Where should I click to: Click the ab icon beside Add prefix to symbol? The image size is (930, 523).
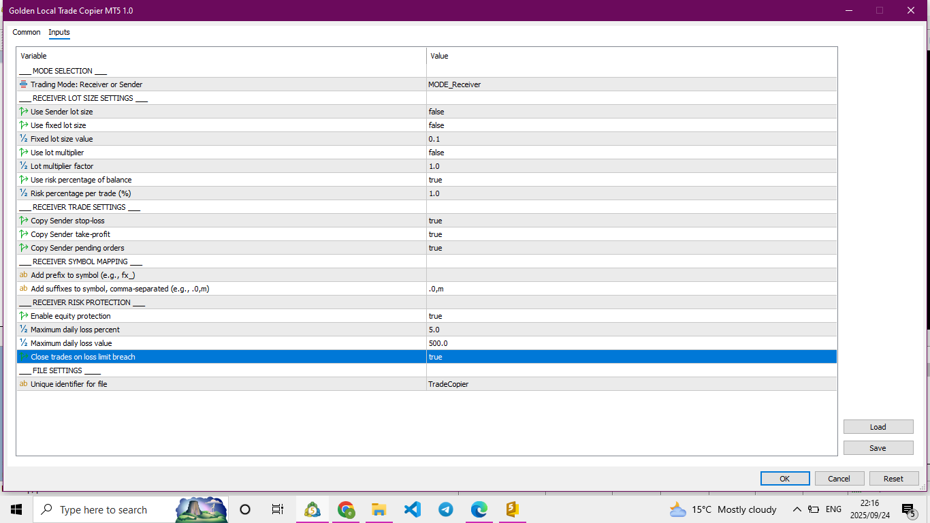click(x=24, y=275)
